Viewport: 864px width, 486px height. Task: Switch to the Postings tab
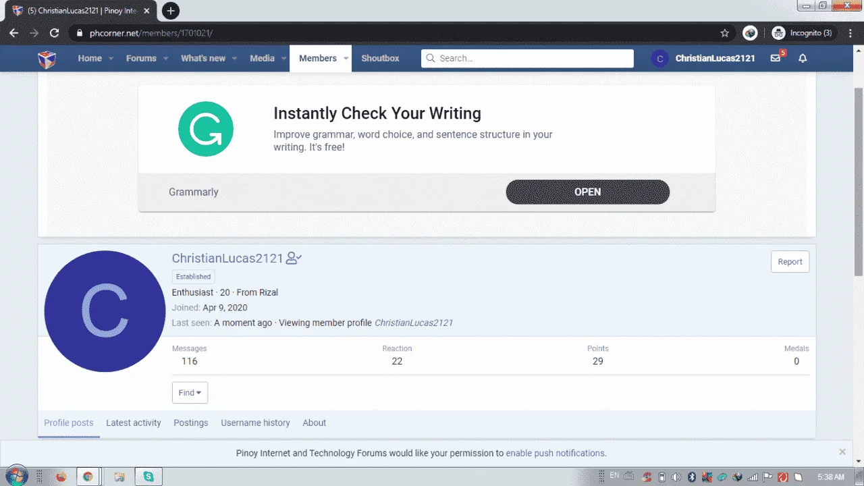tap(191, 423)
